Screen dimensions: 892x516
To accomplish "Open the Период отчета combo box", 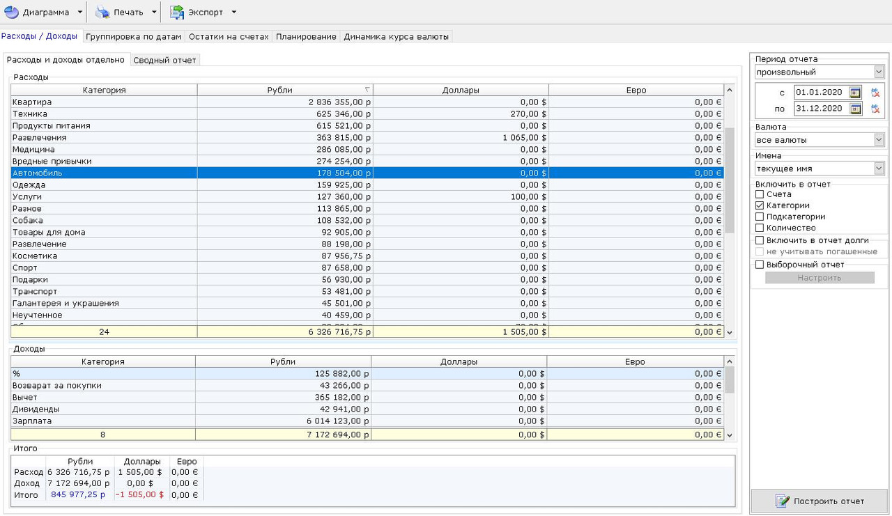I will coord(820,72).
